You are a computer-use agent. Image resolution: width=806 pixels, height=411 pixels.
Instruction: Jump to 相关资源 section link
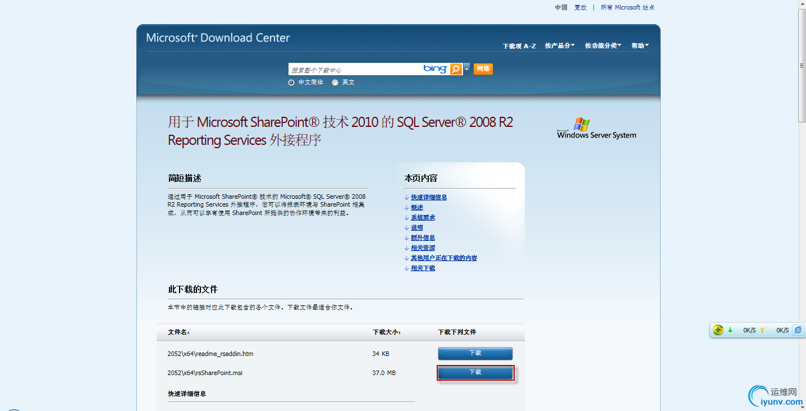423,248
